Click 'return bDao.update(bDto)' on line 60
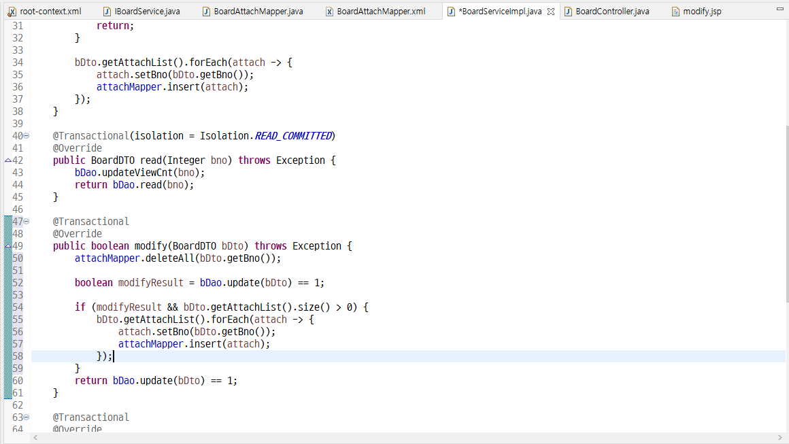 (140, 381)
